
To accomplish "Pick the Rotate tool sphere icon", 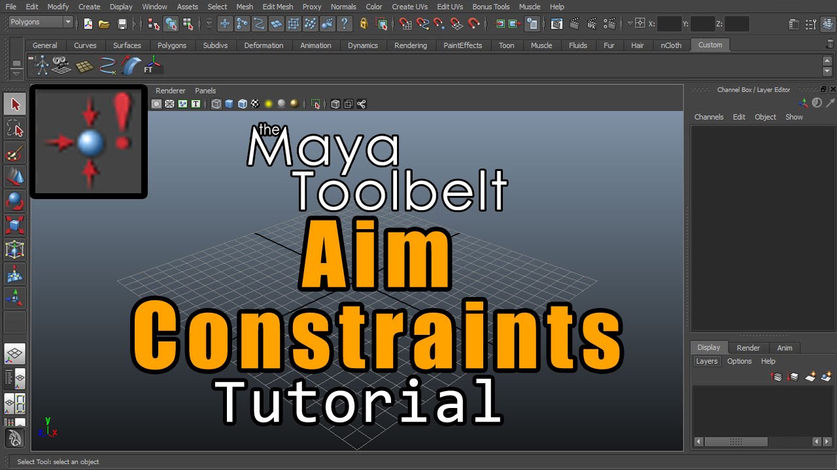I will (15, 201).
